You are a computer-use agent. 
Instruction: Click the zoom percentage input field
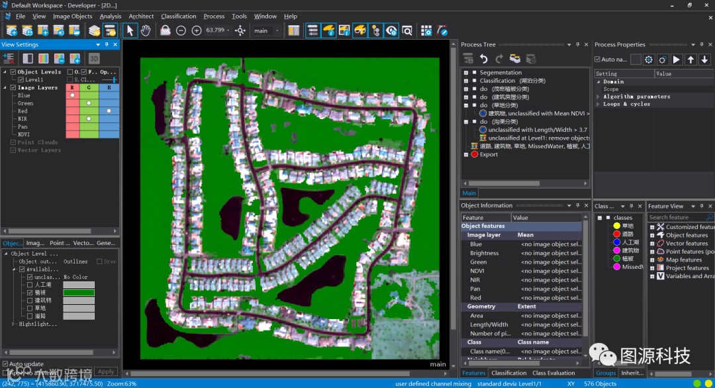click(x=216, y=30)
